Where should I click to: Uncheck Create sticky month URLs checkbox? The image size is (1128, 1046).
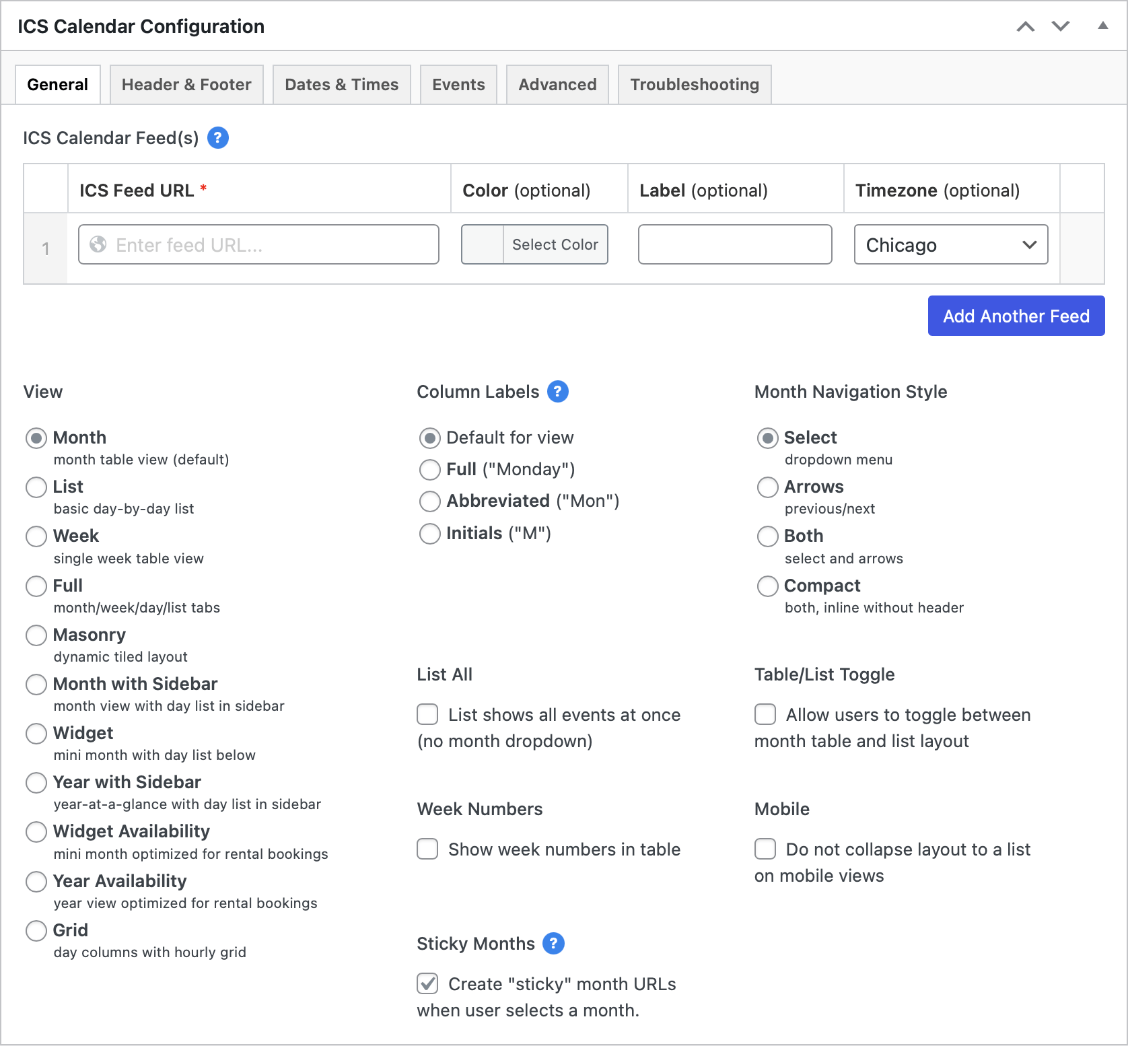[427, 984]
